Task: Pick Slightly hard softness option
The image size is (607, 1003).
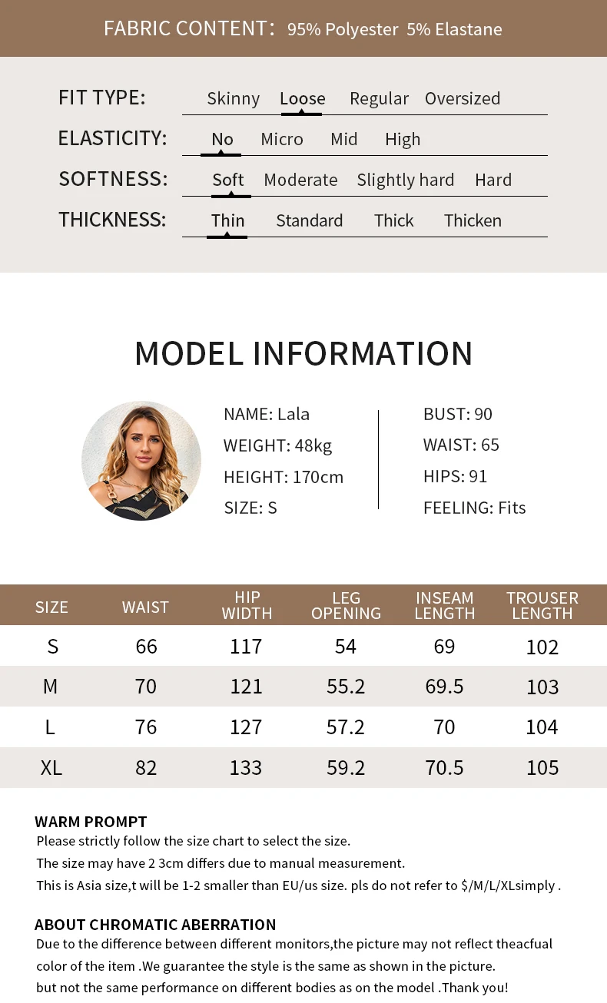Action: (406, 180)
